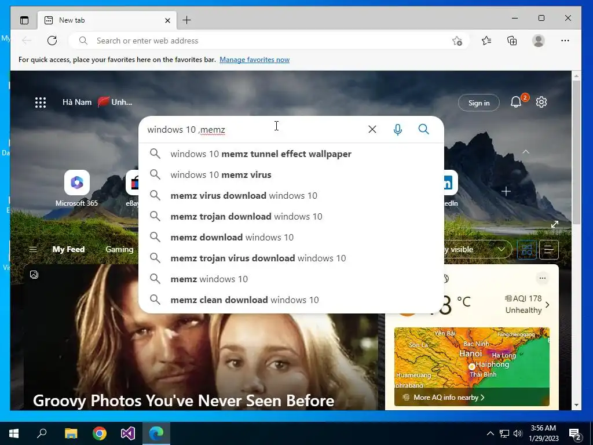
Task: Click the refresh page icon
Action: 52,41
